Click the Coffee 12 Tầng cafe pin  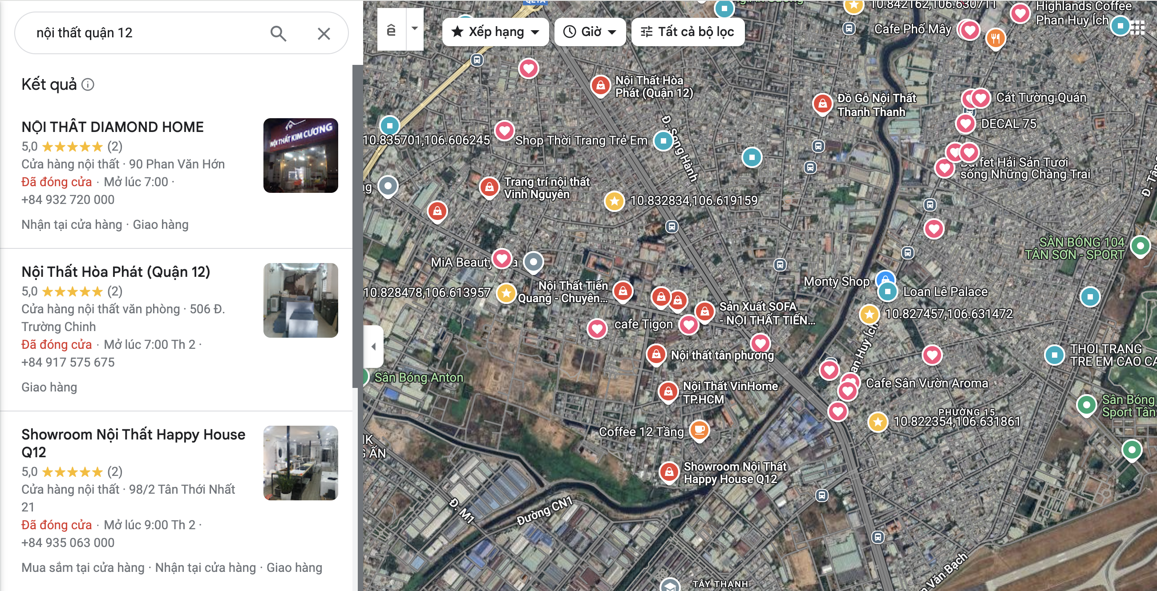[x=699, y=431]
